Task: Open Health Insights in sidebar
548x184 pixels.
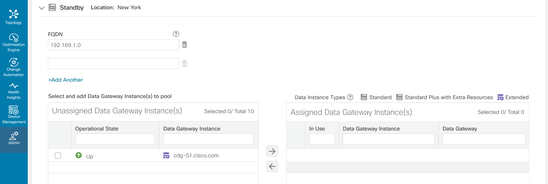Action: tap(13, 91)
